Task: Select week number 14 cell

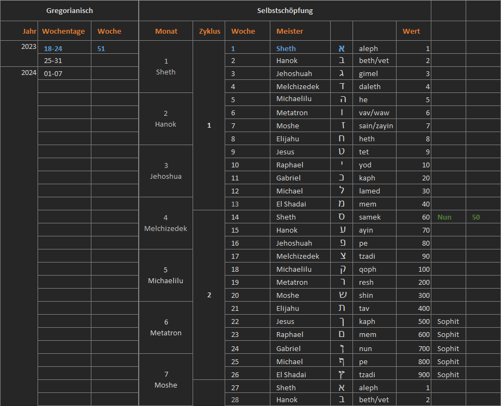Action: (x=248, y=217)
